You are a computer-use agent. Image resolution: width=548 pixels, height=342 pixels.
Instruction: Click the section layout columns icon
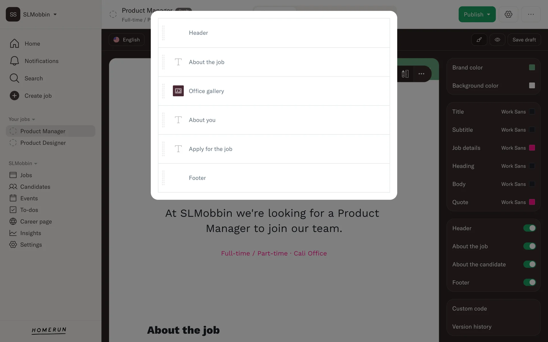(405, 74)
